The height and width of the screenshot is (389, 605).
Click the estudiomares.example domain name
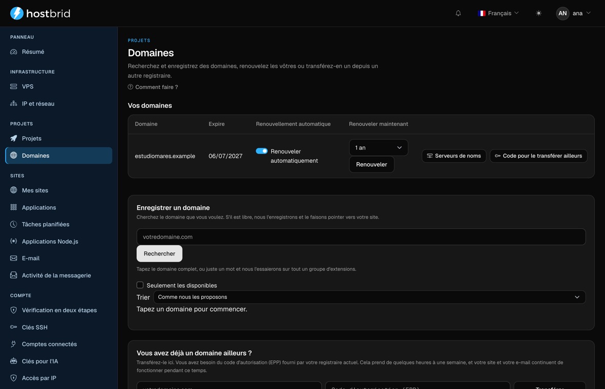click(165, 156)
